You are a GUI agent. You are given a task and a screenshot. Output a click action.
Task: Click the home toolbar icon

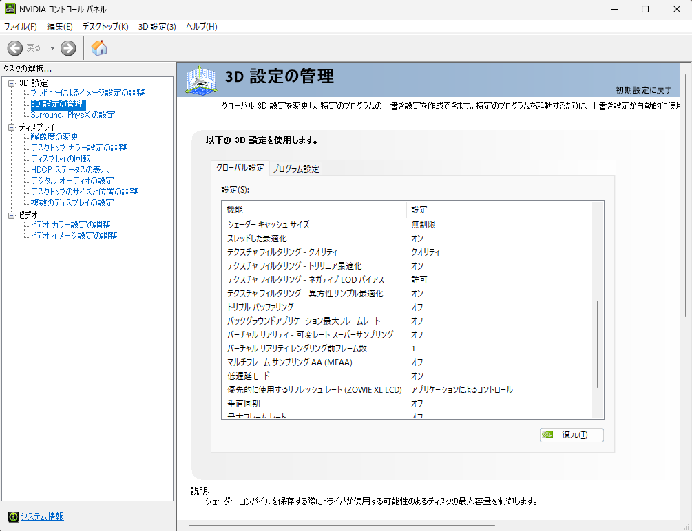(x=99, y=47)
